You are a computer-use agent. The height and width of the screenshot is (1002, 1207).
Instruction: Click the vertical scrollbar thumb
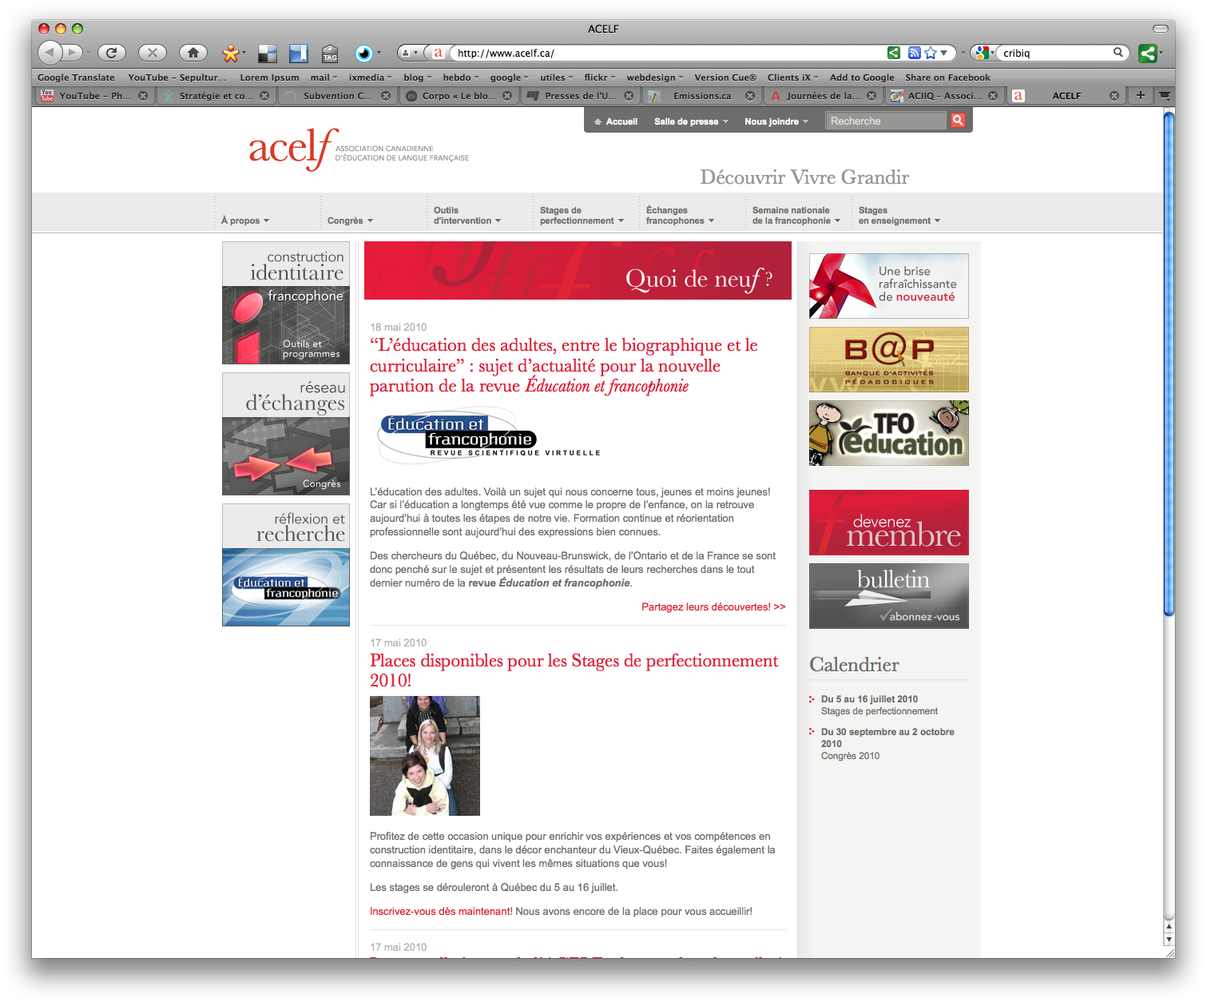pos(1169,364)
